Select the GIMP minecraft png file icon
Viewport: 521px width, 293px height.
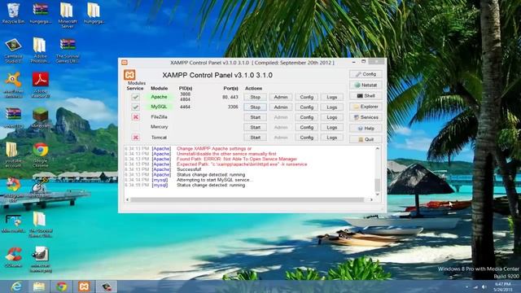click(x=41, y=260)
